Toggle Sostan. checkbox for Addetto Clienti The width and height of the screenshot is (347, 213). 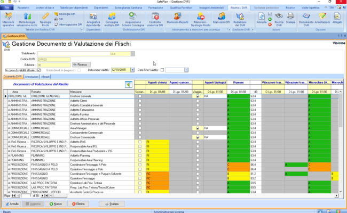pyautogui.click(x=140, y=101)
